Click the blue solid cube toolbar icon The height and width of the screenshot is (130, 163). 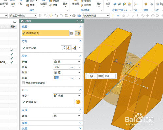coord(79,16)
